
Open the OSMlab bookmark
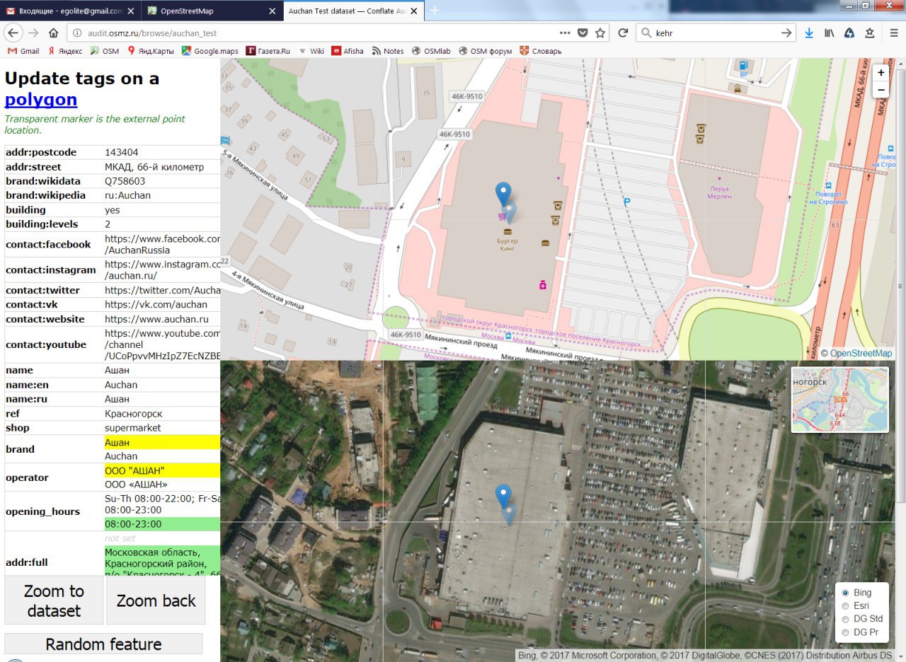pos(432,51)
